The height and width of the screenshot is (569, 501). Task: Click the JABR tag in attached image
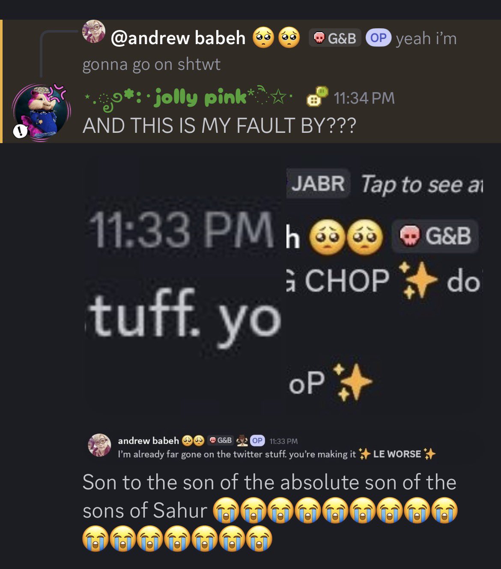(x=318, y=184)
